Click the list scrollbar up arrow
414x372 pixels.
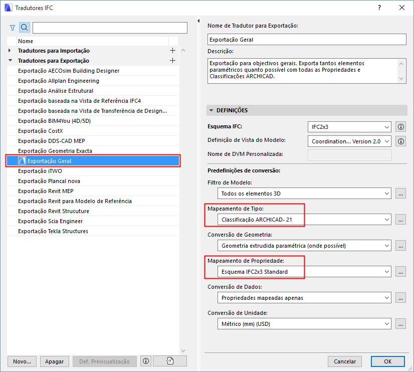tap(183, 50)
